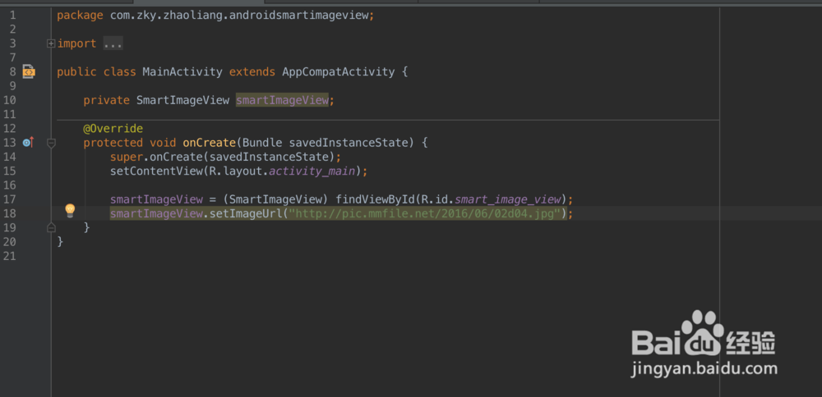Click the fold end marker below onCreate
The height and width of the screenshot is (397, 822).
[51, 227]
